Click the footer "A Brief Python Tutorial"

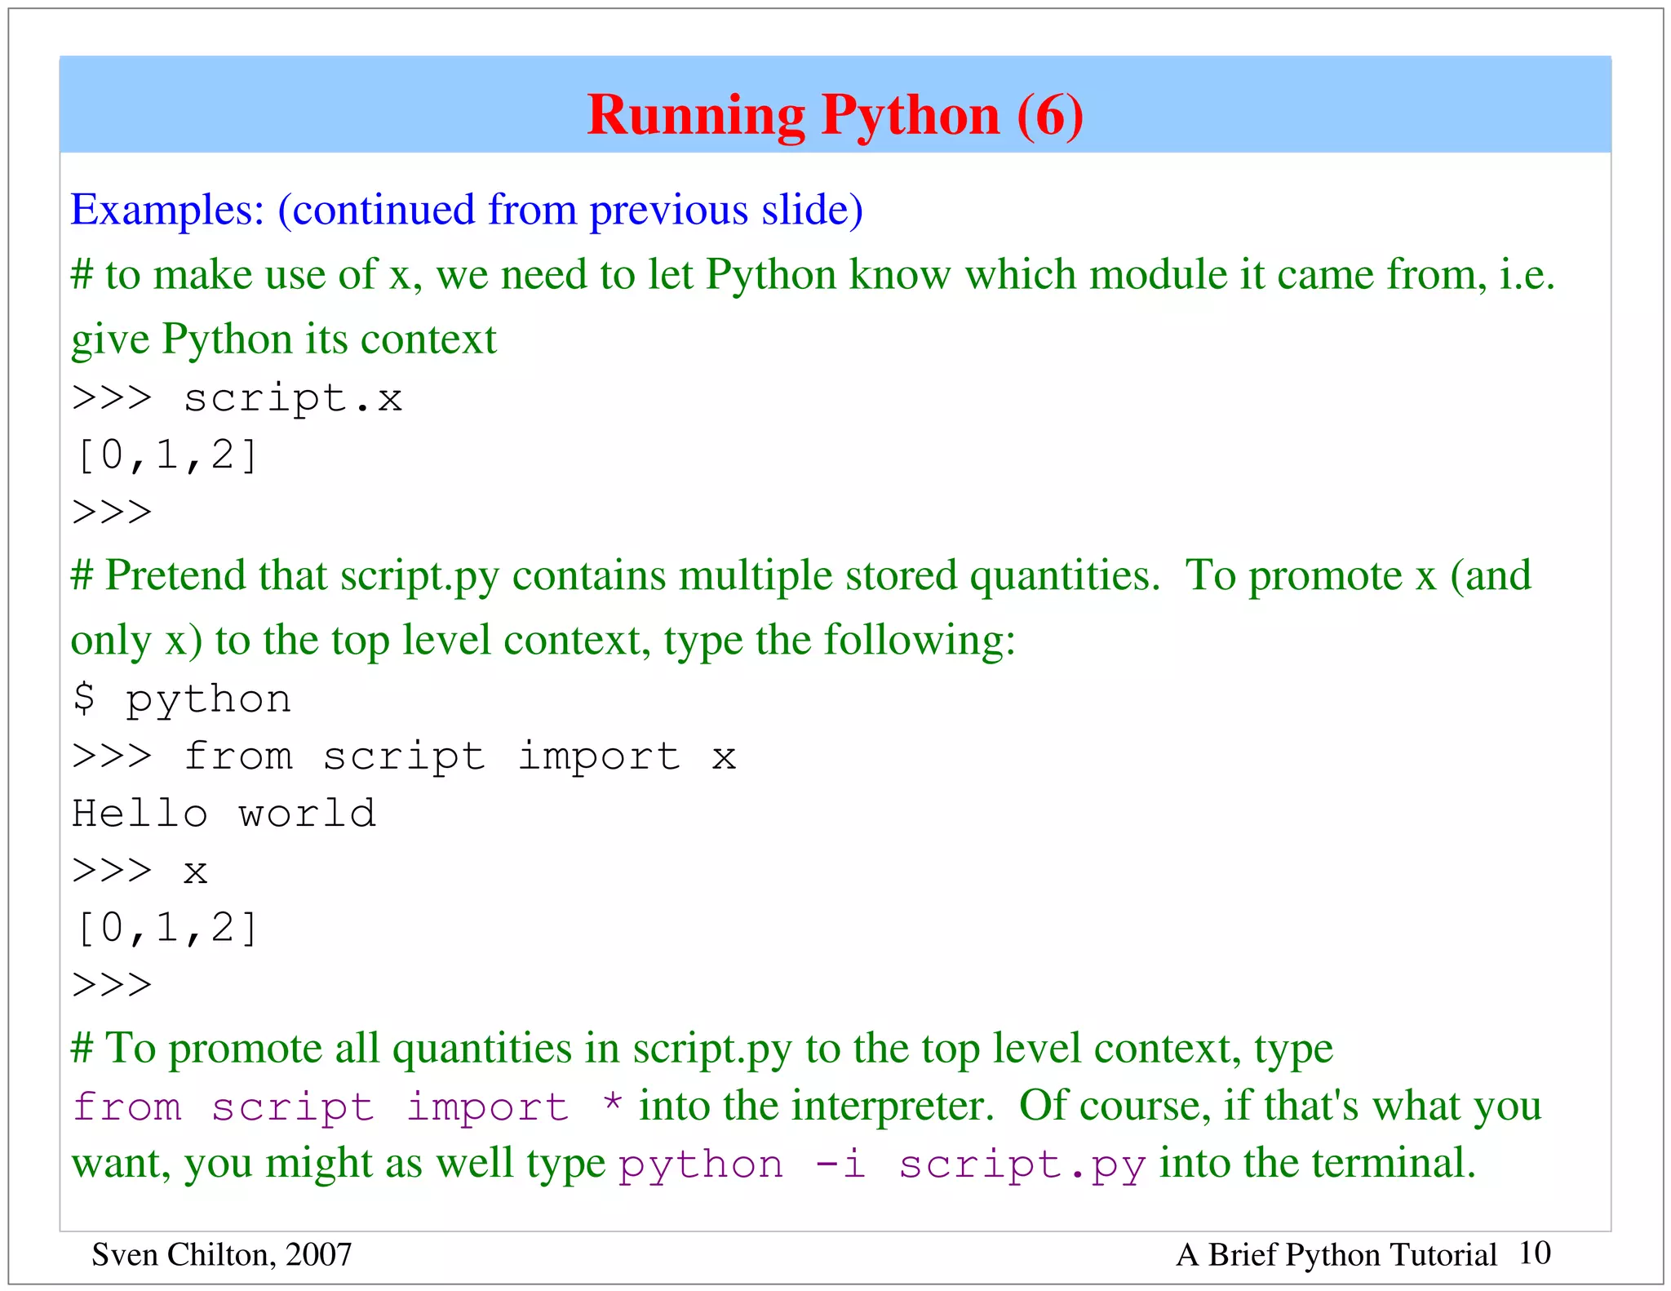pyautogui.click(x=1336, y=1254)
